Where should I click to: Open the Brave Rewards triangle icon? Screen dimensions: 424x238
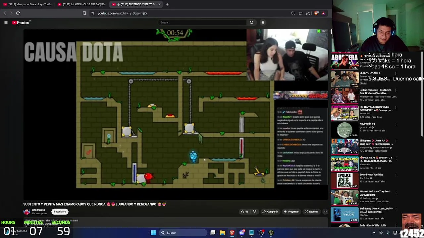(x=323, y=13)
